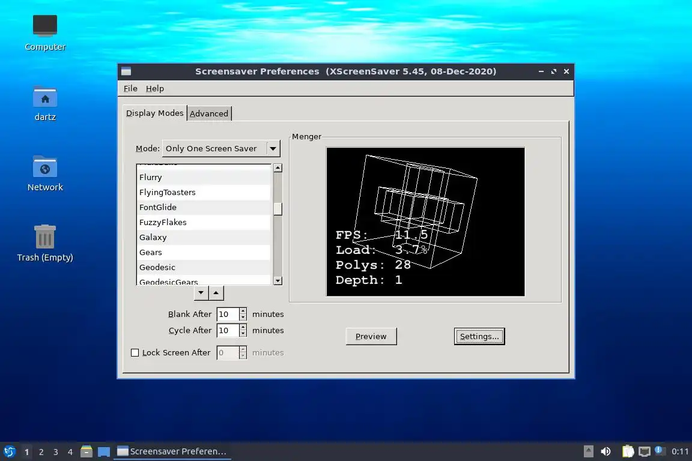Select Flurry in the screensaver list

[x=204, y=177]
